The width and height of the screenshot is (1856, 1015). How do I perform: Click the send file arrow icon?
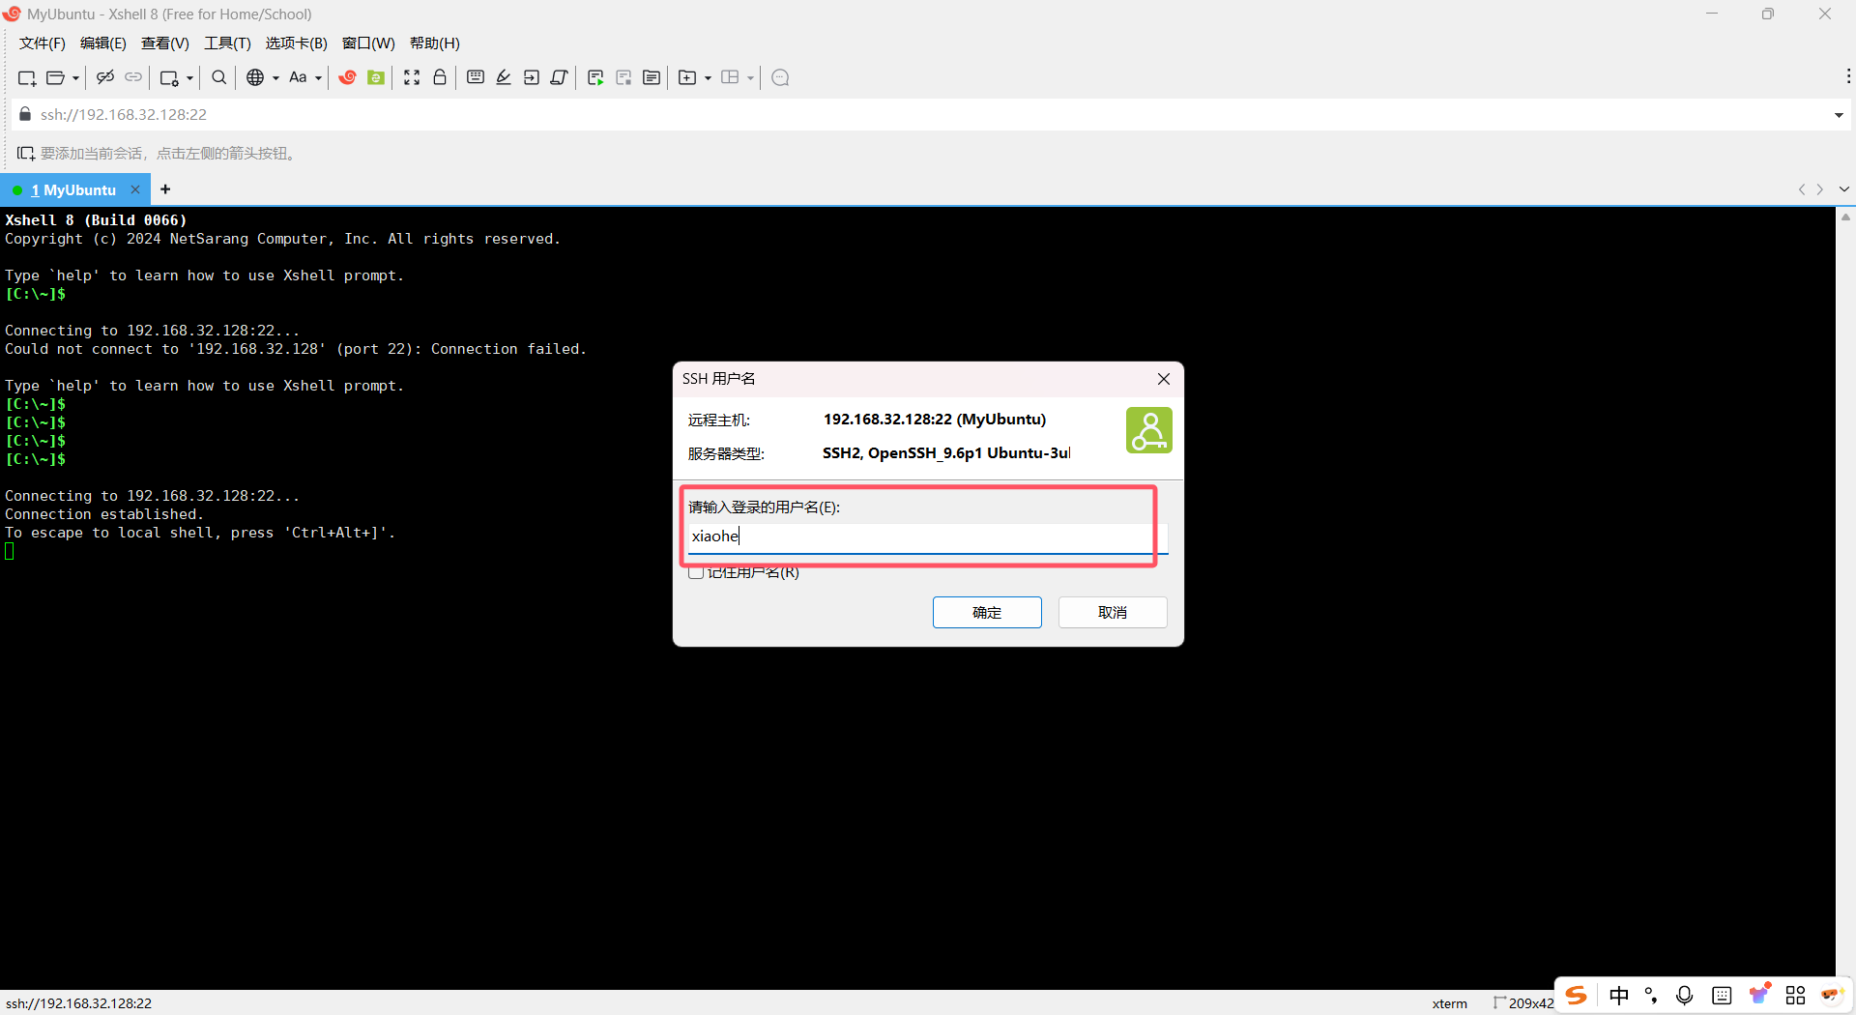[532, 77]
